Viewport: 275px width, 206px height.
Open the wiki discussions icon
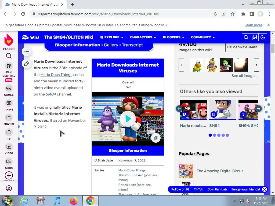254,37
